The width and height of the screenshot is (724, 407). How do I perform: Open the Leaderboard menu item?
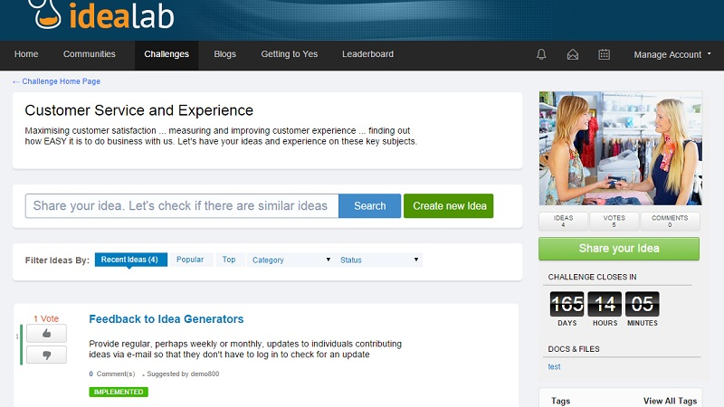(x=368, y=54)
